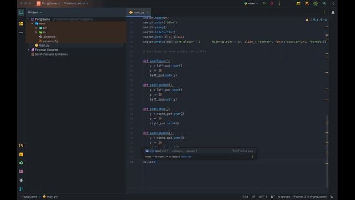Collapse the venv folder chevron
Screen dimensions: 355x200
[x=32, y=23]
